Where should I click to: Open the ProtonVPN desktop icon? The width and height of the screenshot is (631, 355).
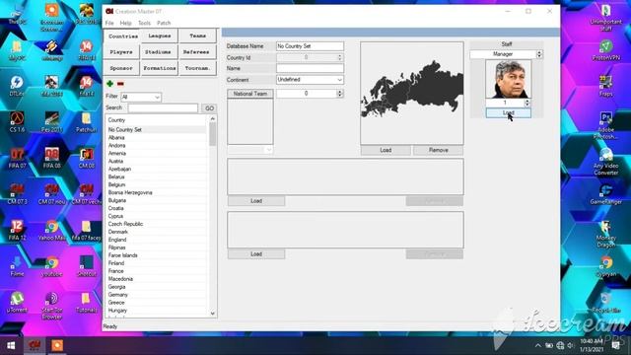pos(605,50)
